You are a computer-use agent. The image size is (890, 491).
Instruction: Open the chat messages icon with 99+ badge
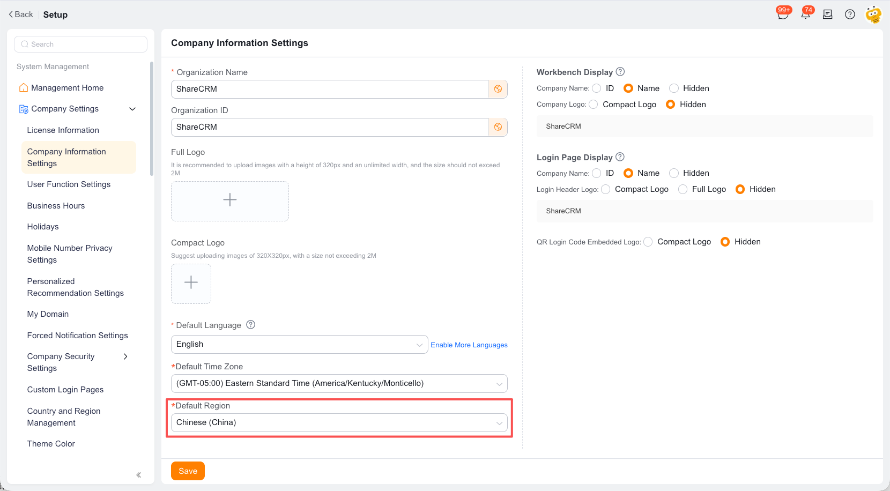click(x=783, y=14)
